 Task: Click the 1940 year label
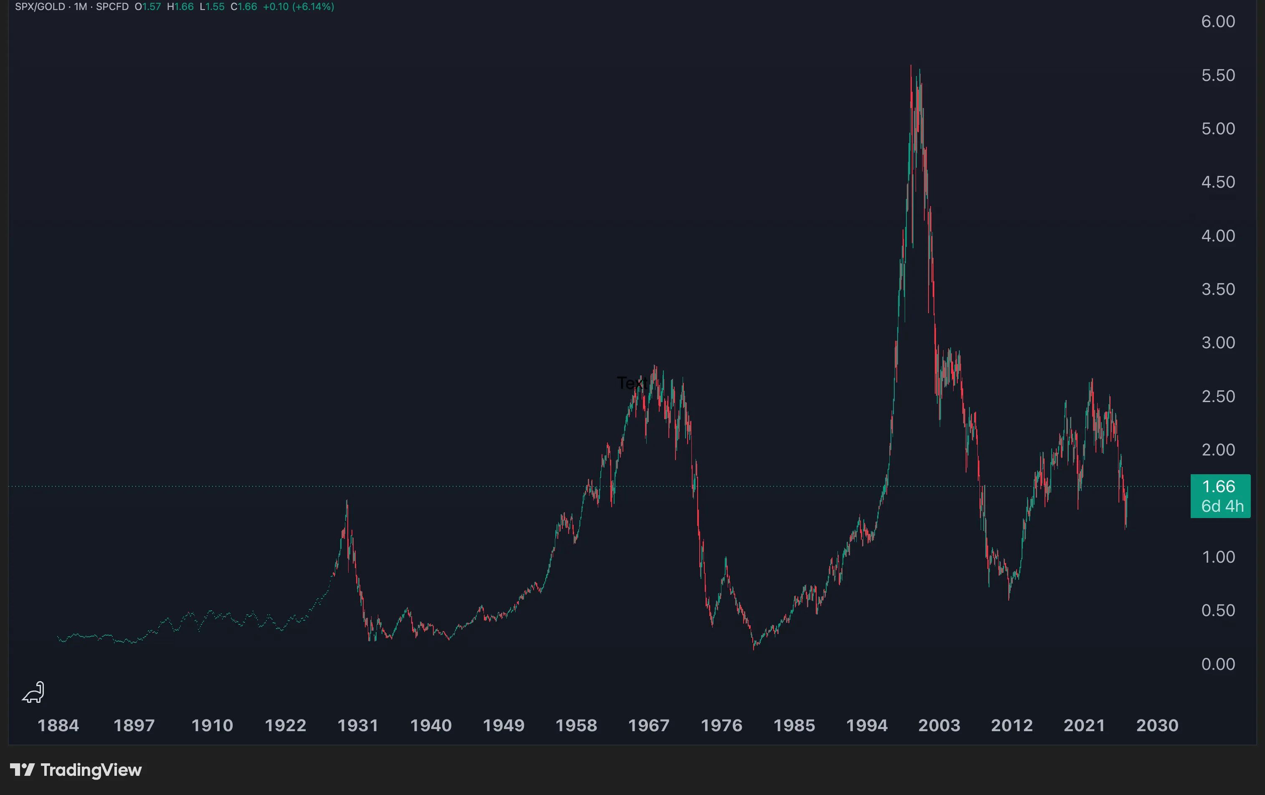431,726
